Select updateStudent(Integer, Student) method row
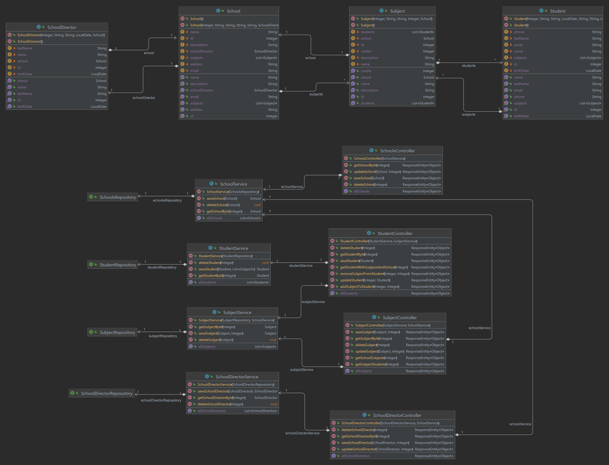609x465 pixels. click(x=390, y=280)
